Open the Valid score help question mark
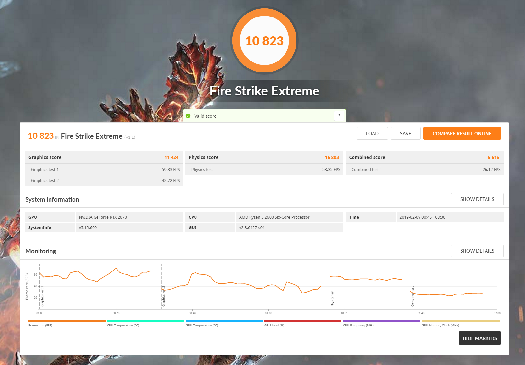Viewport: 525px width, 365px height. tap(339, 116)
